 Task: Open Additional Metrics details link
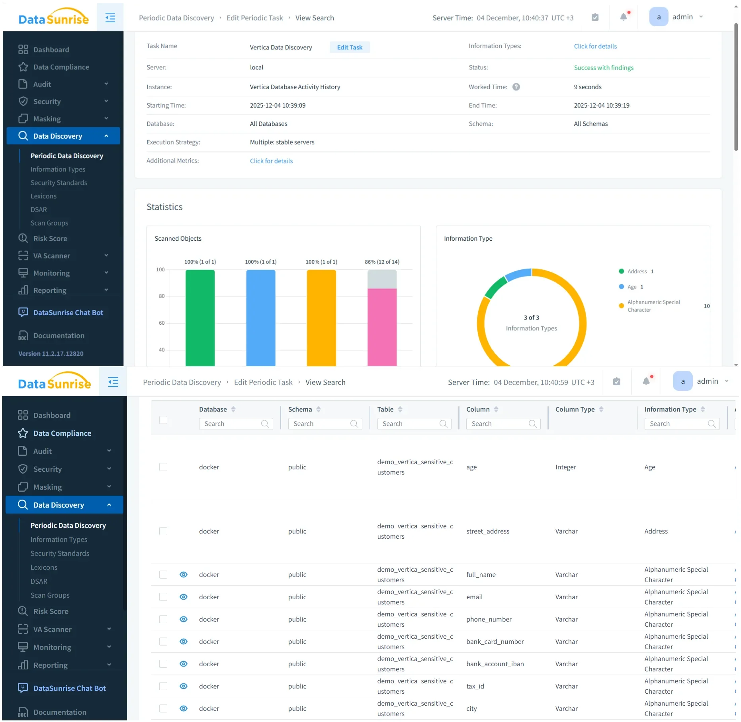click(271, 161)
